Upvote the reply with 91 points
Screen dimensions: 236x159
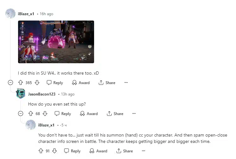pos(41,151)
